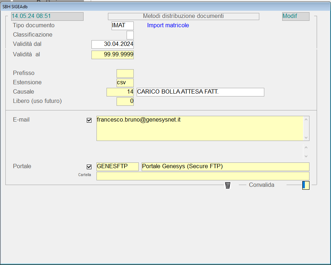Click the e-mail address text area
The width and height of the screenshot is (331, 265).
tap(200, 128)
